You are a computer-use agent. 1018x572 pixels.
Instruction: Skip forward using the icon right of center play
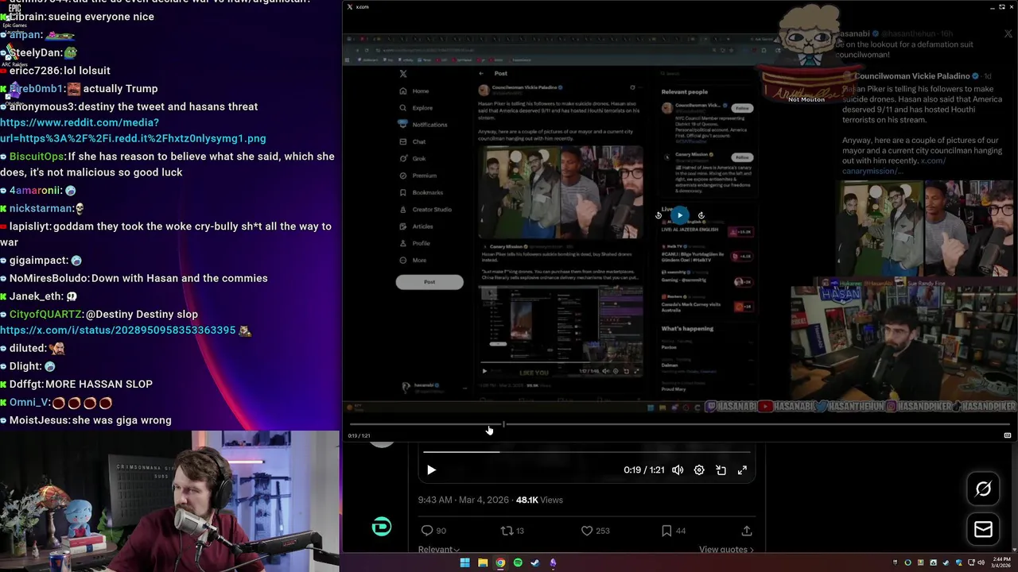701,215
